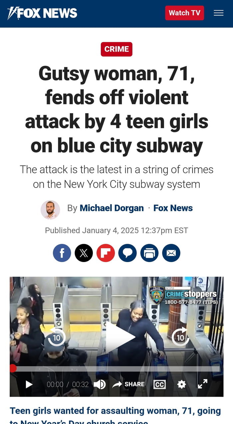Open the comments bubble icon
This screenshot has width=233, height=424.
pos(127,253)
